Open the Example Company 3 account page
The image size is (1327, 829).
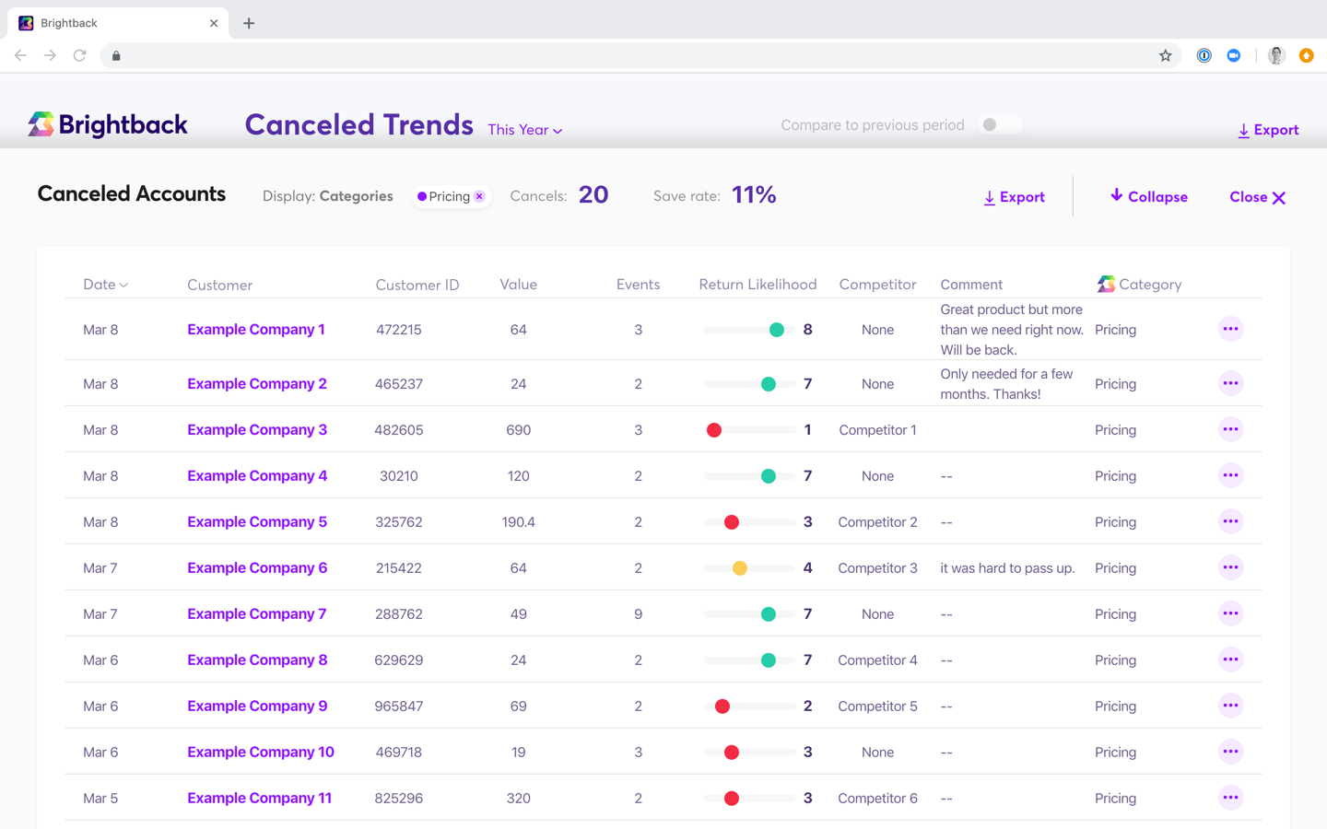256,429
